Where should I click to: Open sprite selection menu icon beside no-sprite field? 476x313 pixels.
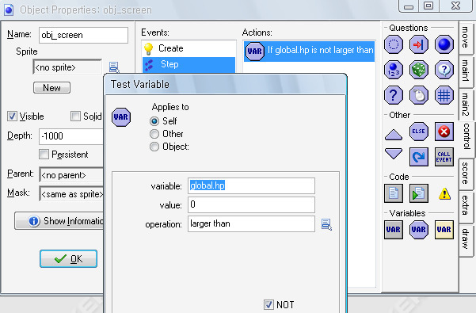(114, 67)
